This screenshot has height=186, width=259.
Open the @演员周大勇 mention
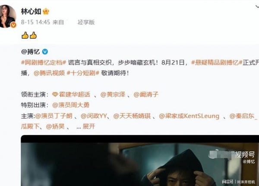71,105
